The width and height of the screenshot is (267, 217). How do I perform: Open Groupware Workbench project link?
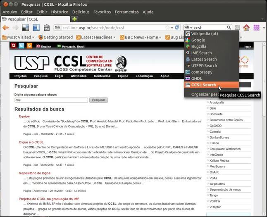click(225, 149)
